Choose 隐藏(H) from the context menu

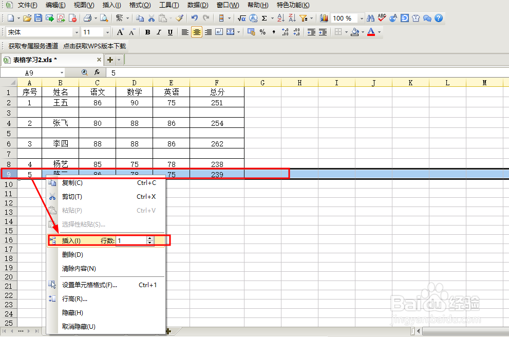coord(107,313)
